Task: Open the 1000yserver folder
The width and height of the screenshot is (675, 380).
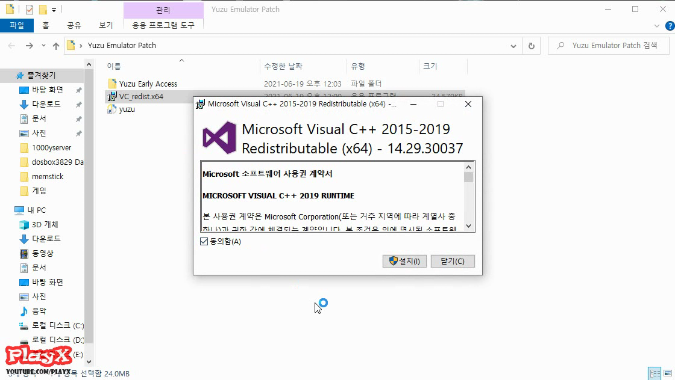Action: tap(51, 148)
